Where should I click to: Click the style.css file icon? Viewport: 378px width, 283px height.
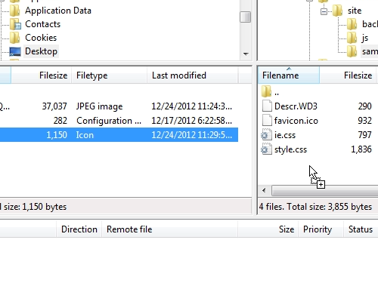point(266,149)
